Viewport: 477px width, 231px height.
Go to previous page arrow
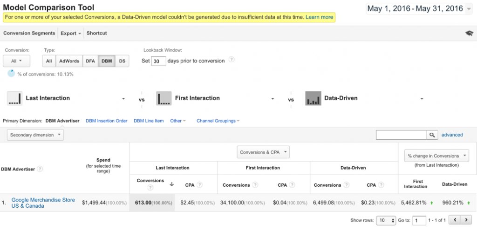click(455, 220)
